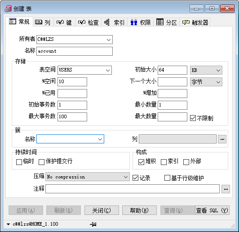Viewport: 239px width, 232px height.
Task: Open the 压缩 No compression dropdown
Action: (x=88, y=177)
